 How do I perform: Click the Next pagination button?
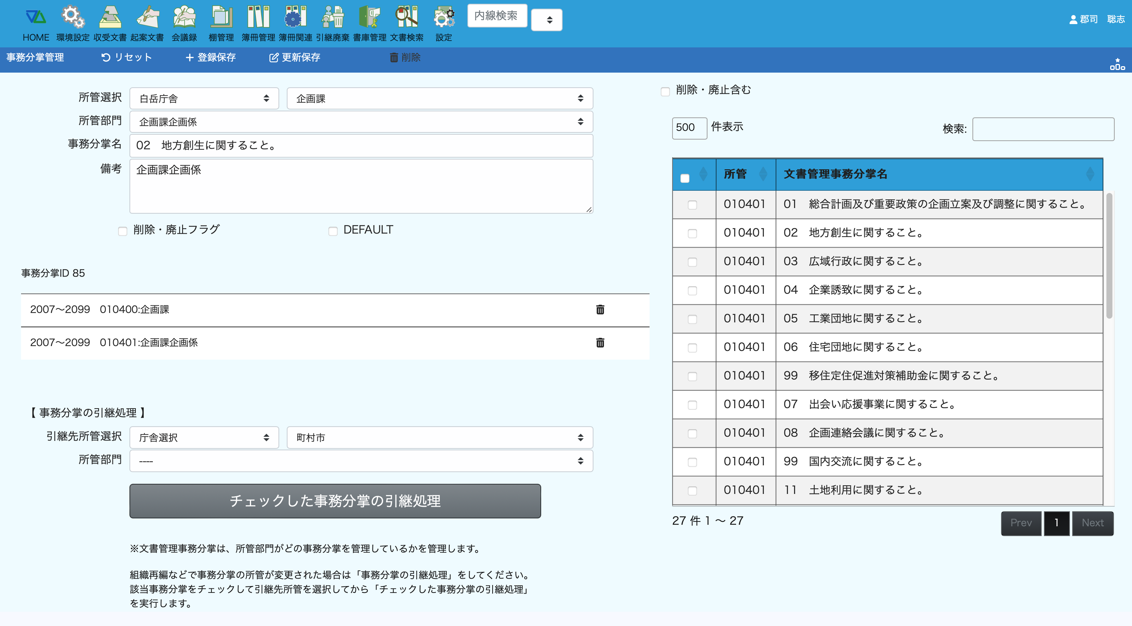[x=1092, y=523]
